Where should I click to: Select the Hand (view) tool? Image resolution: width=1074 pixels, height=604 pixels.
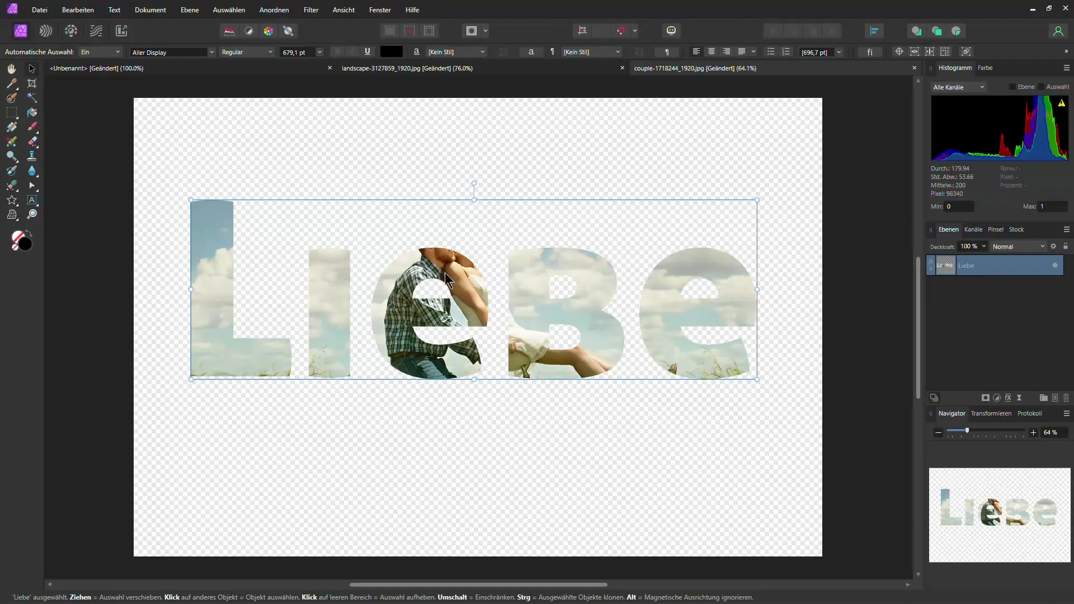tap(11, 69)
